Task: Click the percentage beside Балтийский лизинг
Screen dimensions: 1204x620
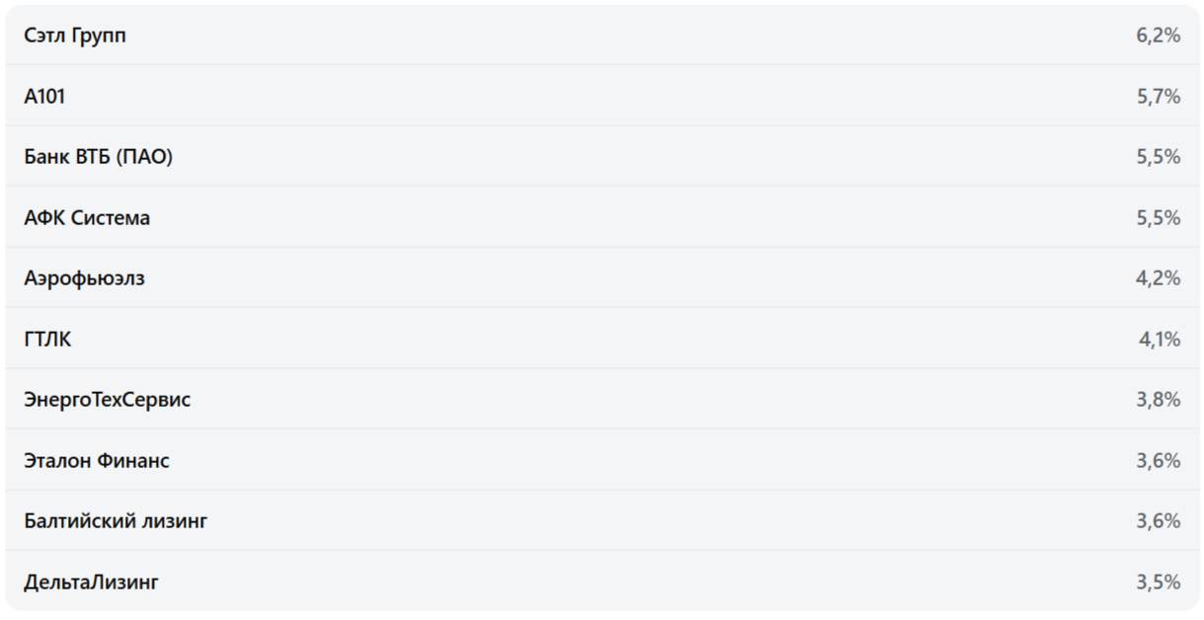Action: (1158, 521)
